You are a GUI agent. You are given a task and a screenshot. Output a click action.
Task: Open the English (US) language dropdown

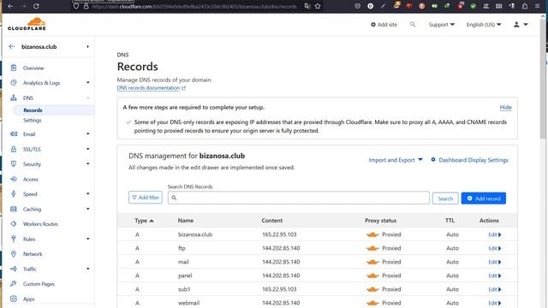coord(484,25)
